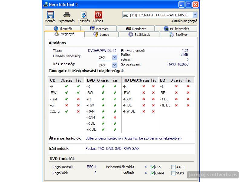Click the green check for DVD -RAM olvasás
Screen dimensions: 242x182
pos(103,111)
